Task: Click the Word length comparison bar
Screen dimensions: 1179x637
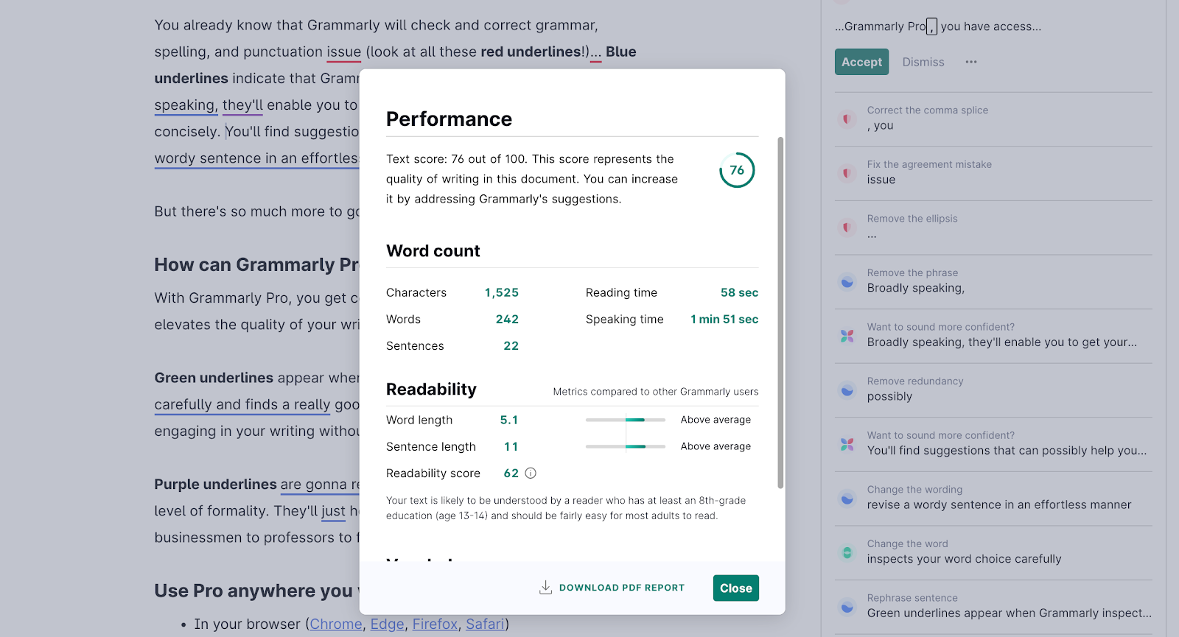Action: click(x=626, y=420)
